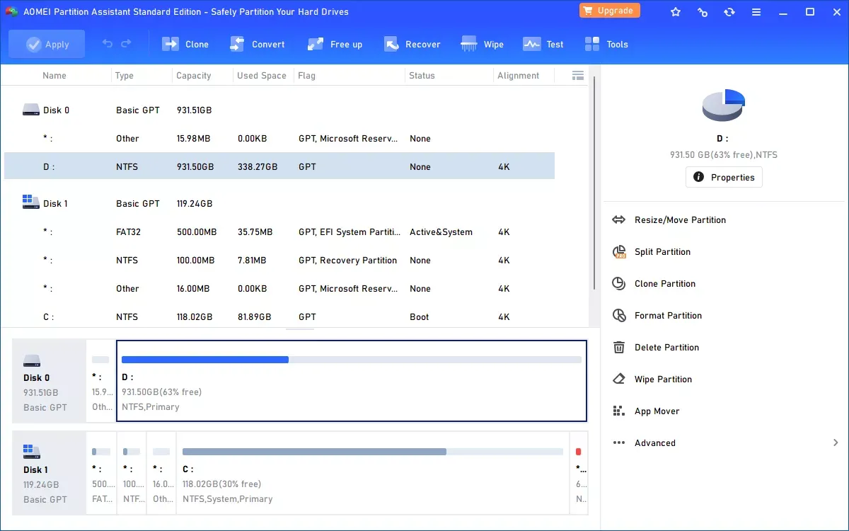Image resolution: width=849 pixels, height=531 pixels.
Task: Sort by the Capacity column header
Action: [x=194, y=76]
